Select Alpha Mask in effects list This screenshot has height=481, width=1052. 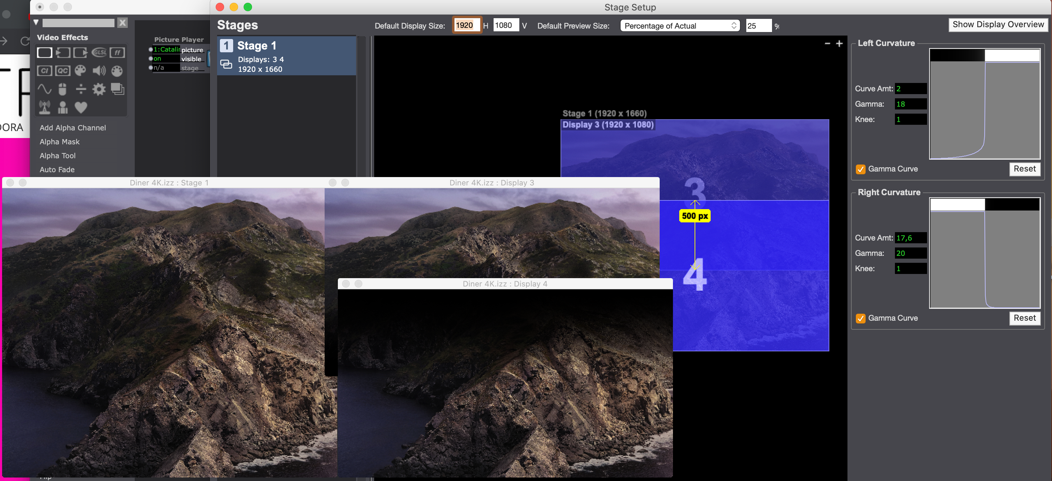click(60, 142)
